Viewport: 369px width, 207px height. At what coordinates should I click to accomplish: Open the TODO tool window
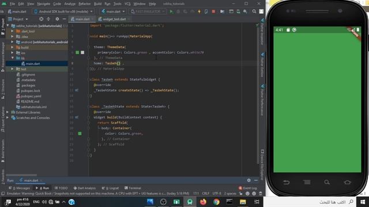[x=61, y=188]
